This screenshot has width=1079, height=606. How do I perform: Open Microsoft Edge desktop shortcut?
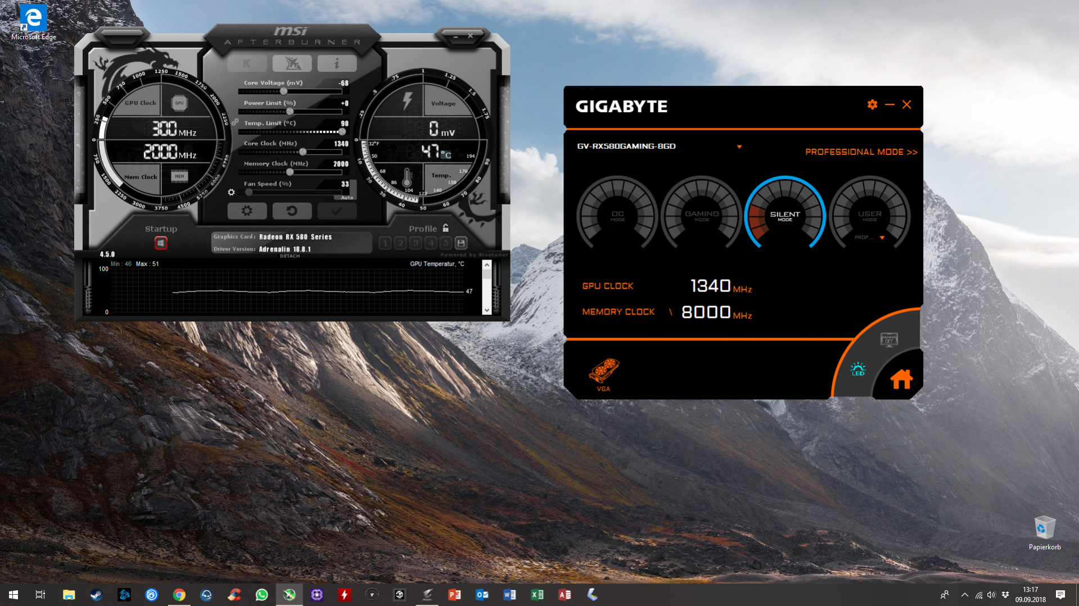pyautogui.click(x=34, y=22)
